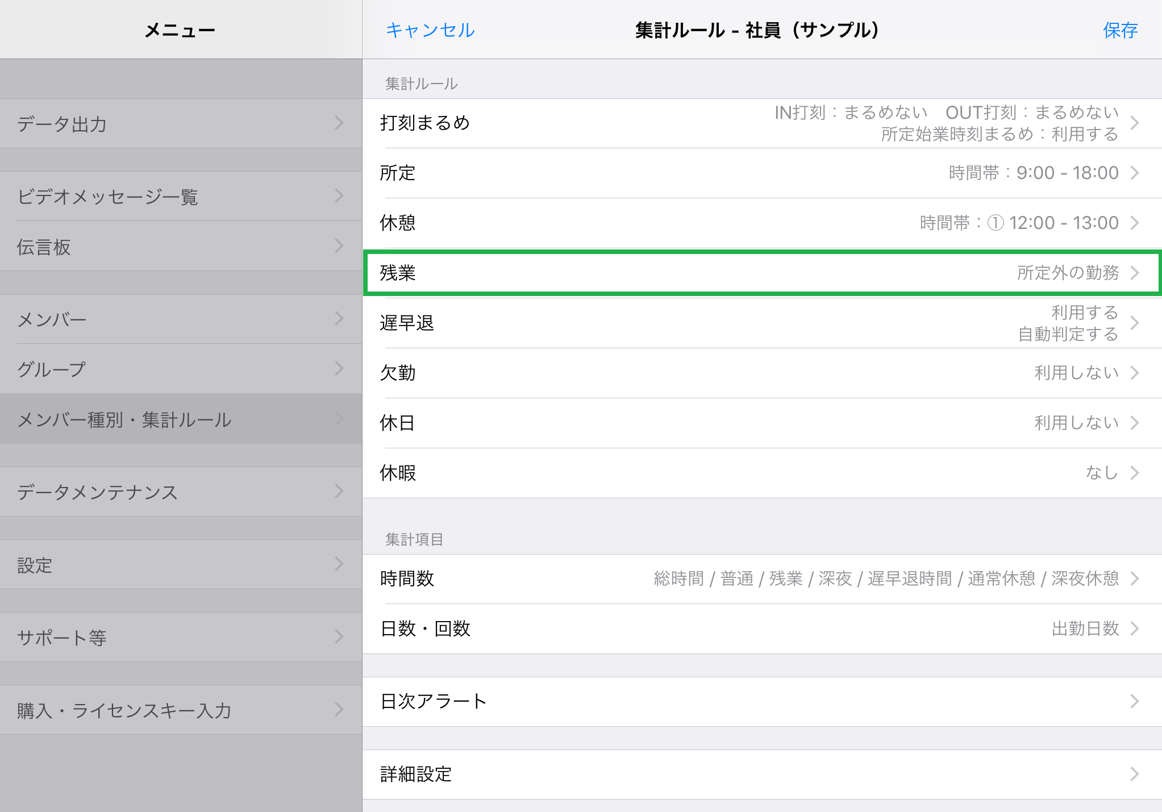Screen dimensions: 1162x812
Task: Click the chevron next to データ出力
Action: pos(339,123)
